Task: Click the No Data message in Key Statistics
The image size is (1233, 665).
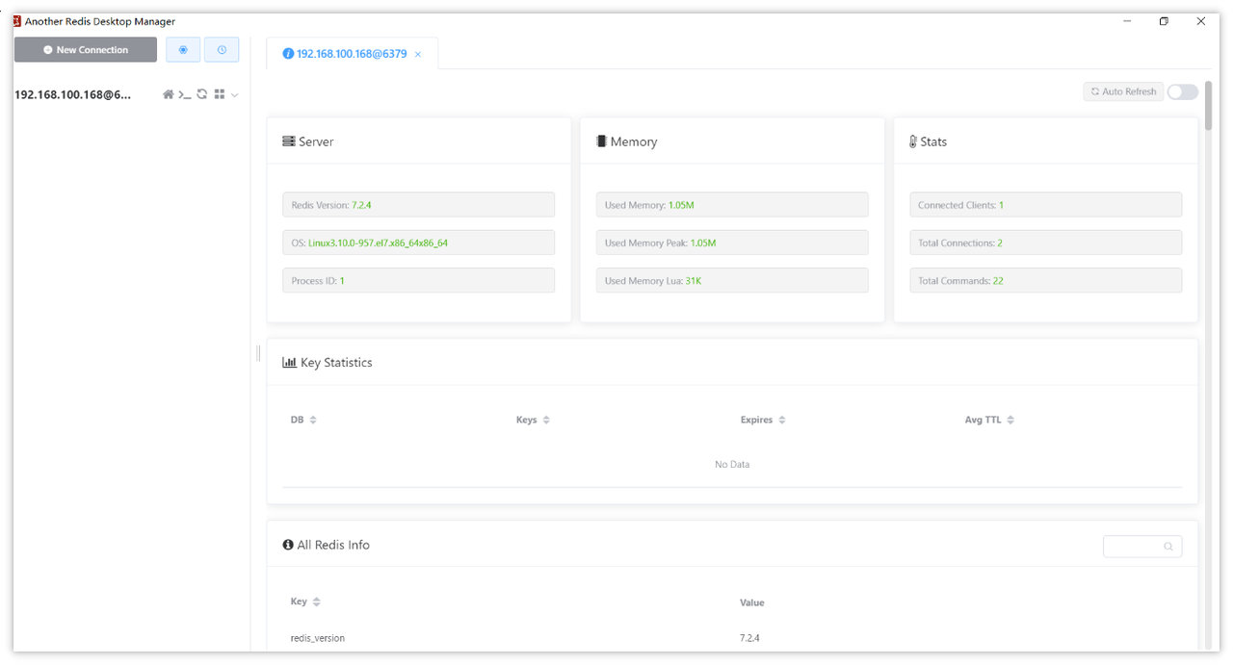Action: click(732, 465)
